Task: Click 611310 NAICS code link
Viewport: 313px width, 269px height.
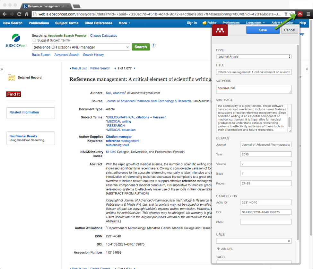Action: (111, 152)
